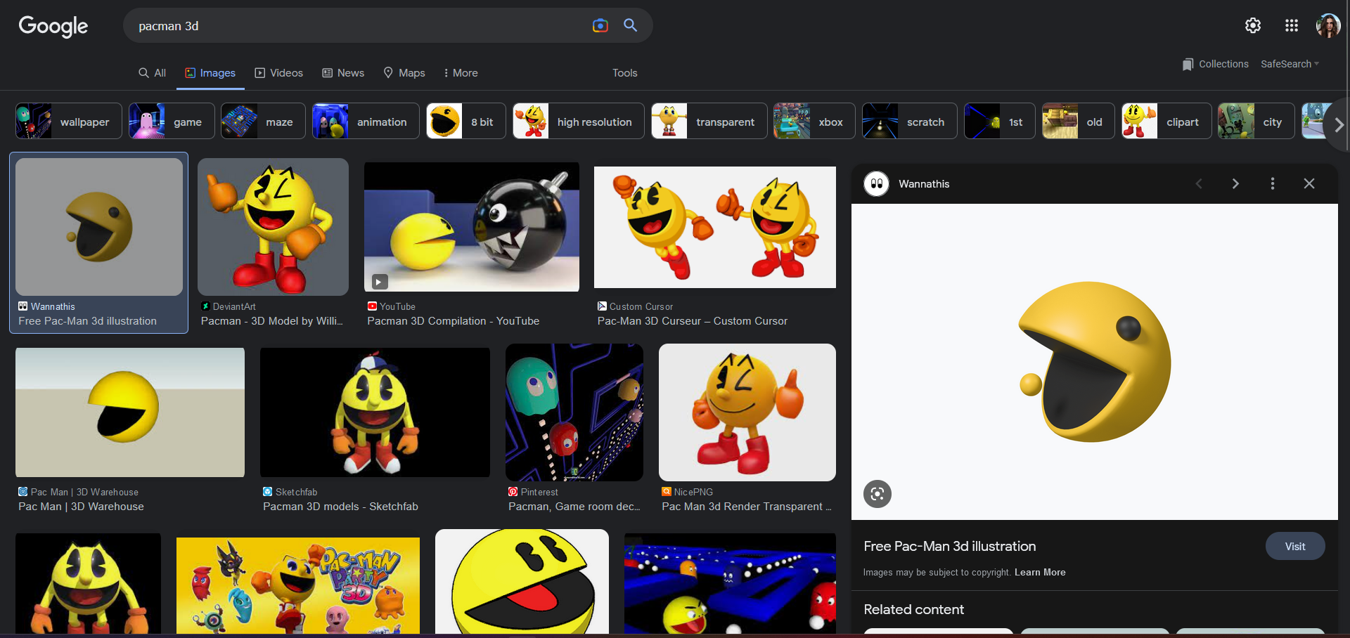1350x638 pixels.
Task: Open the Google account profile picture
Action: pos(1327,25)
